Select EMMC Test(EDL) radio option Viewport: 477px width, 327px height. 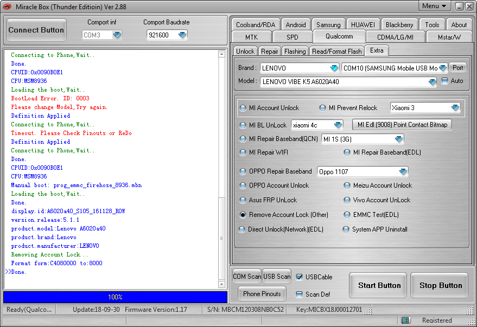coord(347,215)
